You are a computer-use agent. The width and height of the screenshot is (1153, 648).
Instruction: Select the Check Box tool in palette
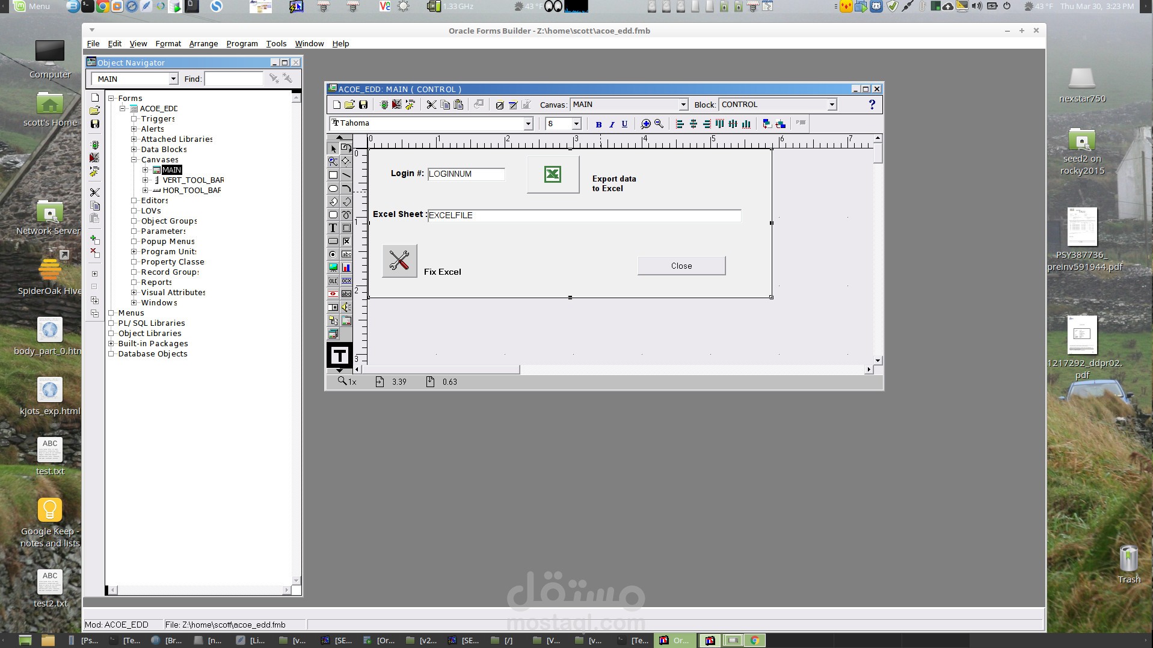346,241
